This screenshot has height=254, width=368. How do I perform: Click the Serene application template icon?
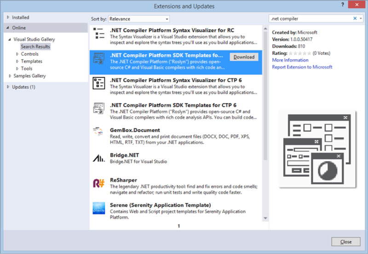tap(98, 208)
